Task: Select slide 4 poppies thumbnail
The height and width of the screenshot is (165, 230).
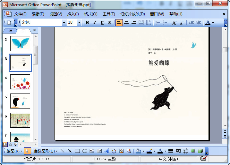Action: tap(20, 82)
